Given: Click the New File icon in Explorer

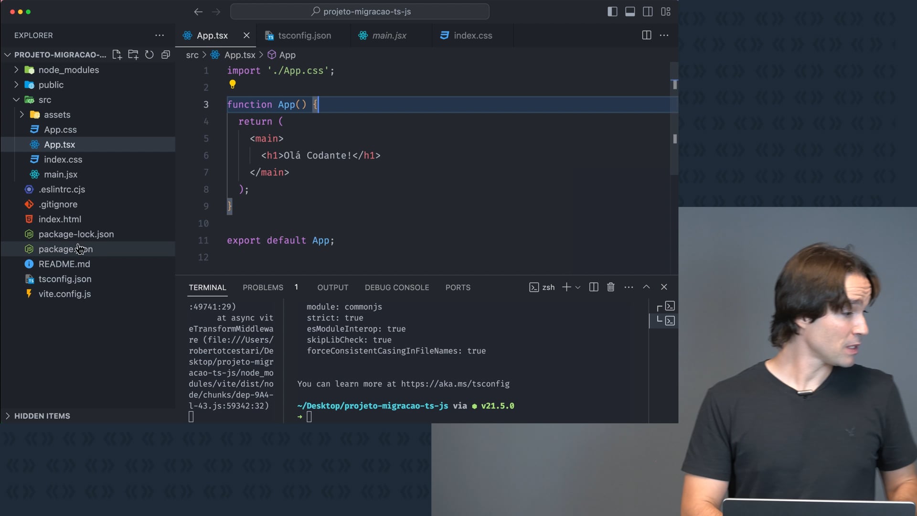Looking at the screenshot, I should [x=117, y=54].
